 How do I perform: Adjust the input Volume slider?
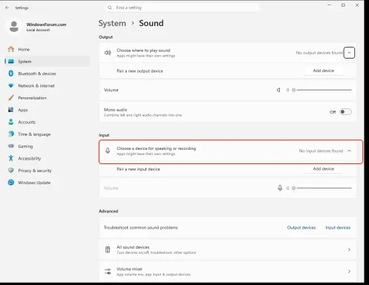322,188
